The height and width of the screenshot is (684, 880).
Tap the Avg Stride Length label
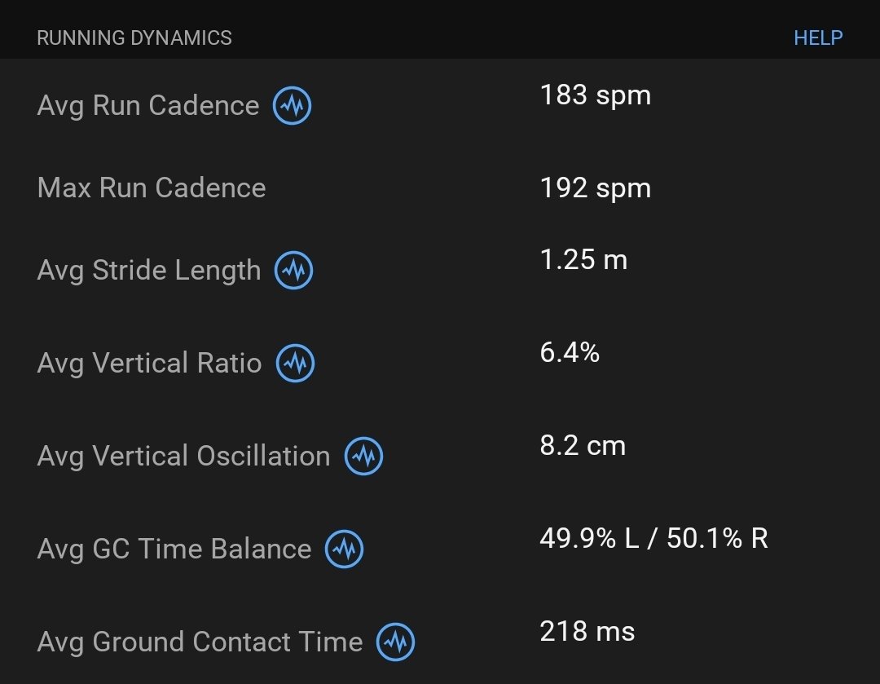pyautogui.click(x=149, y=270)
